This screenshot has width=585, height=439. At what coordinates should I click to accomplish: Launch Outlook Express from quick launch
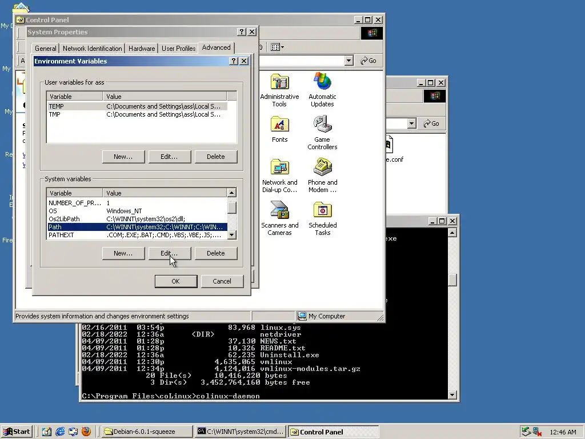click(73, 432)
